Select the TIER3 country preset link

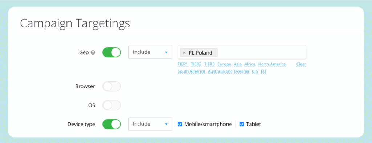(x=209, y=64)
